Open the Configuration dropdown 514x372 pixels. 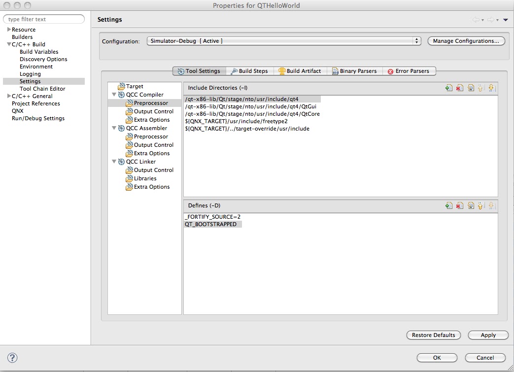pos(283,41)
